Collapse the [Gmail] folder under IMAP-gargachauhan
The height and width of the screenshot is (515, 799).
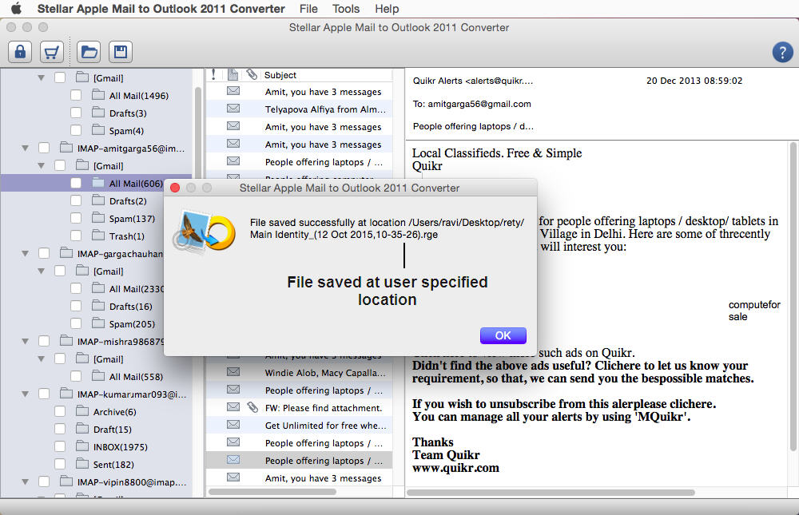42,271
